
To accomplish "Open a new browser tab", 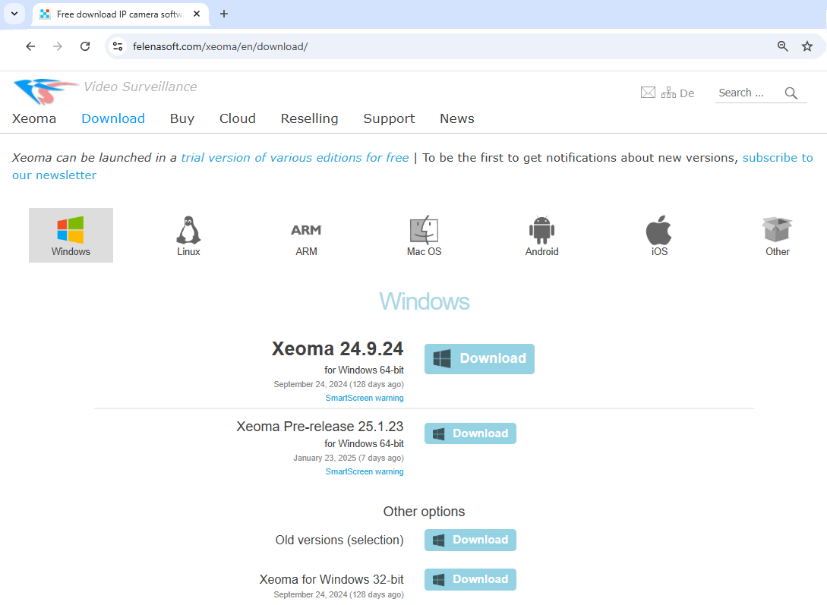I will tap(224, 14).
